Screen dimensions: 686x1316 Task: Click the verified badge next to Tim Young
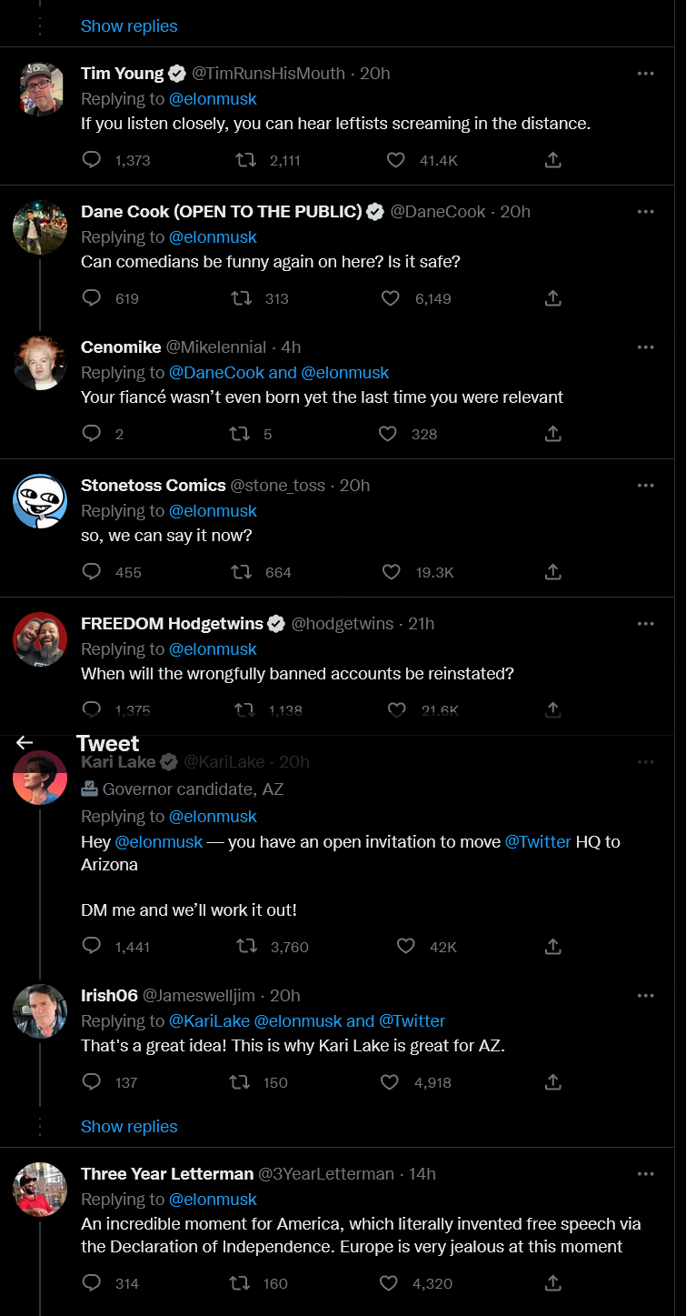(177, 73)
